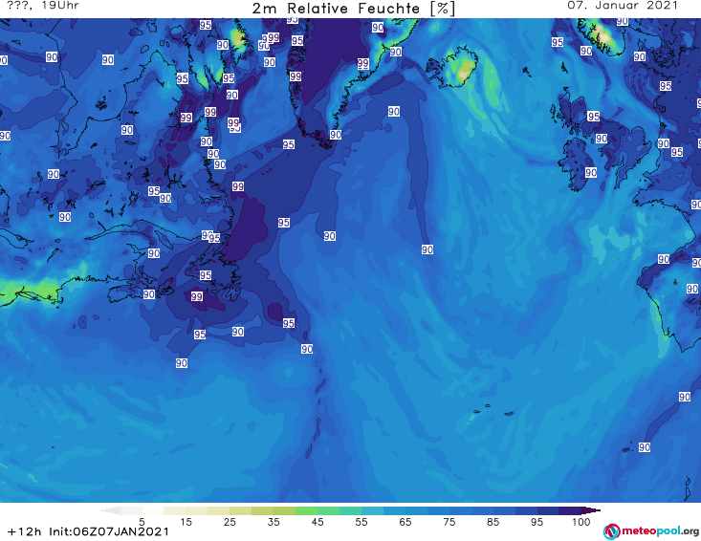Click the 95 contour label southwest of Greenland's tip
701x541 pixels.
(x=289, y=144)
